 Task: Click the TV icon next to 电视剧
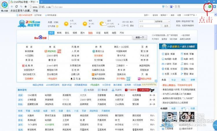(163, 59)
